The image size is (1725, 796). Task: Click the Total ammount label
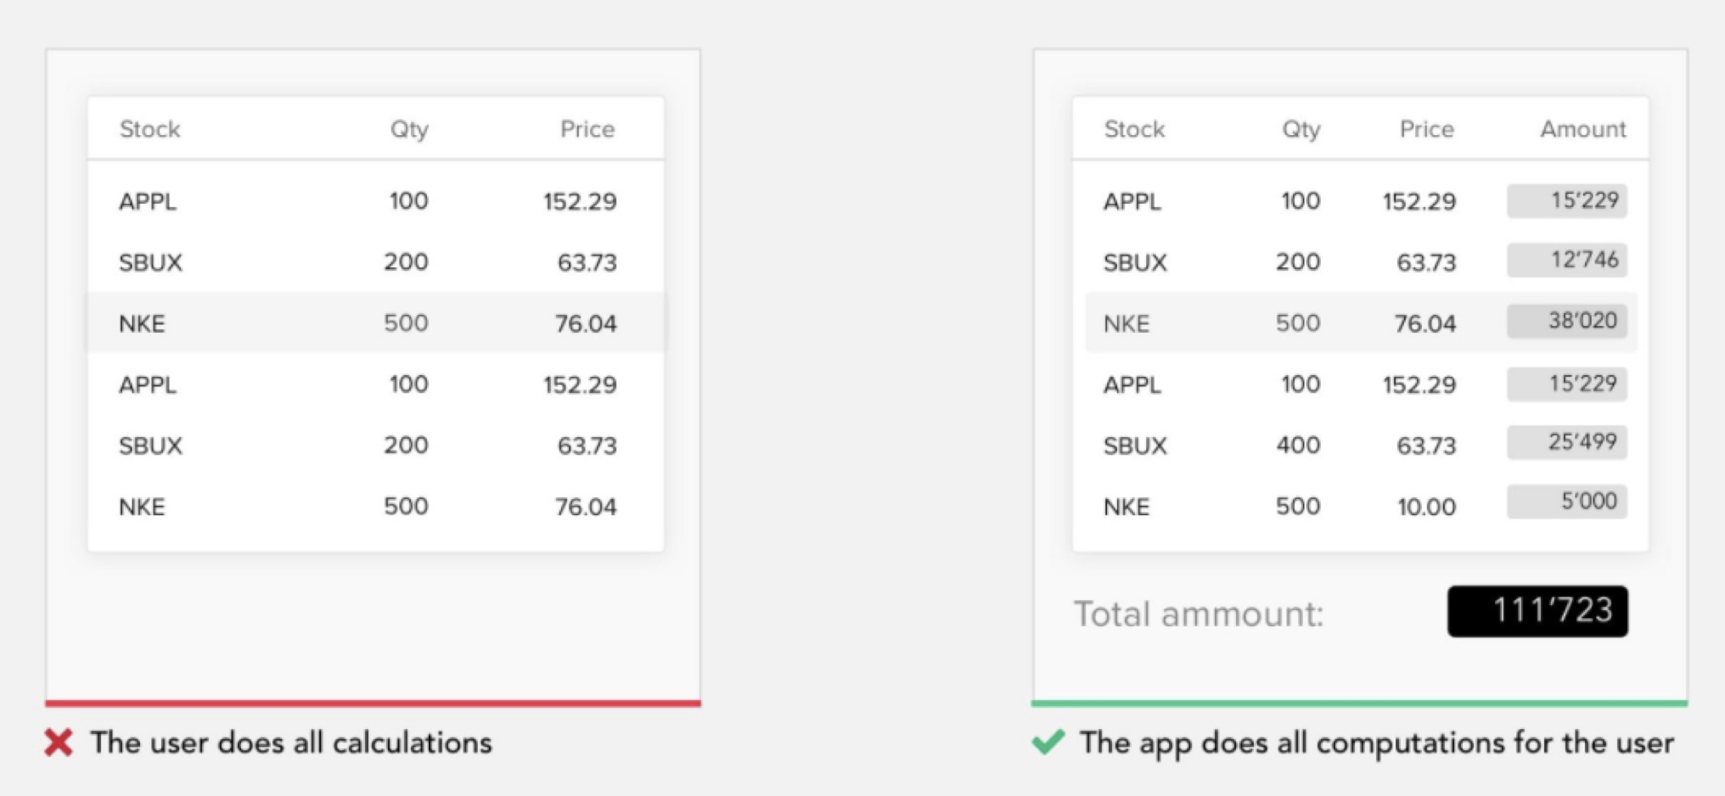pyautogui.click(x=1199, y=614)
